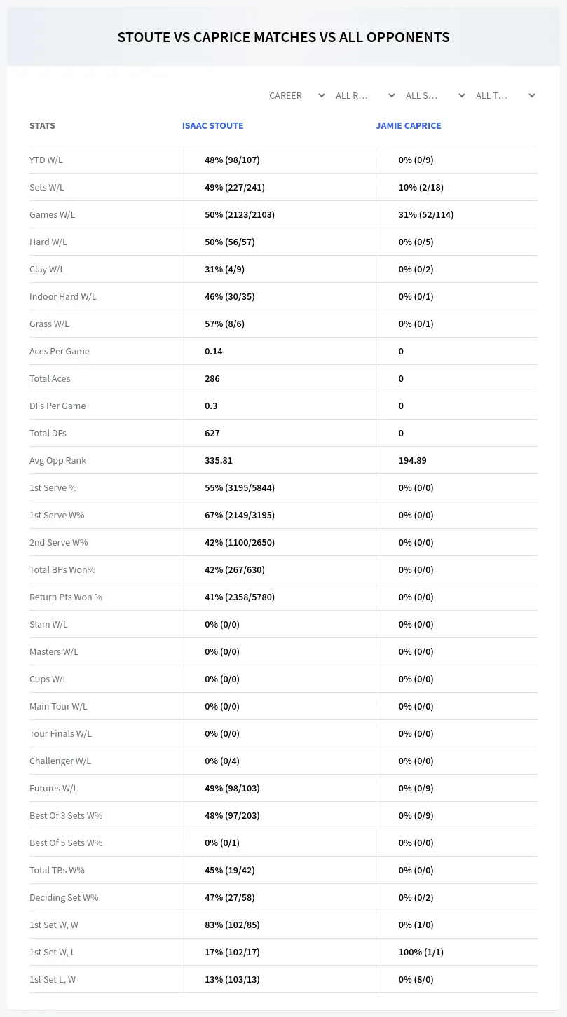Select the Deciding Set W% row label
567x1017 pixels.
[64, 897]
